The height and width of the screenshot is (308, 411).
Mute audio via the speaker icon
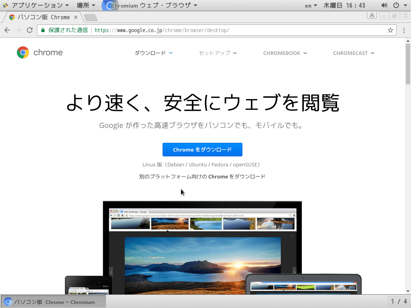click(384, 5)
